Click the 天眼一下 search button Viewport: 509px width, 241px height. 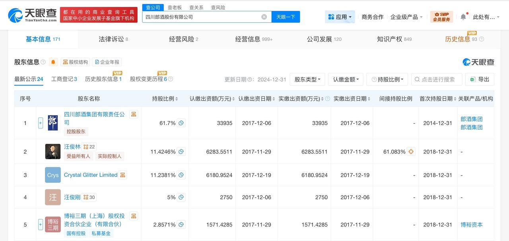tap(286, 17)
